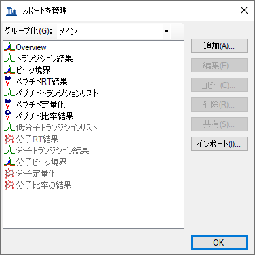Click the molecule icon beside 分子RT結果
This screenshot has height=255, width=255.
9,139
